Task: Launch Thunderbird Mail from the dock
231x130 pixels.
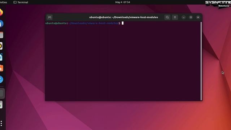Action: tap(1, 23)
